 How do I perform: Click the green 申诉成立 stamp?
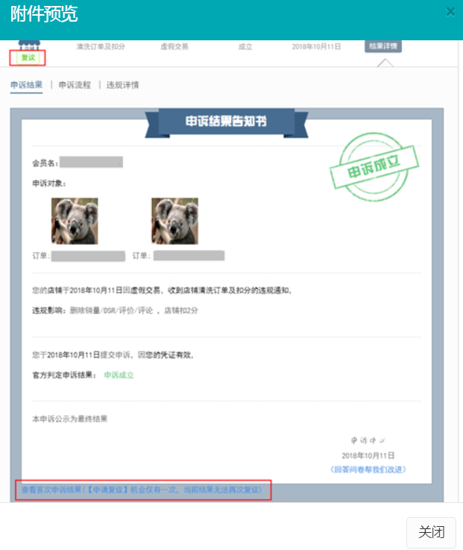pyautogui.click(x=374, y=167)
